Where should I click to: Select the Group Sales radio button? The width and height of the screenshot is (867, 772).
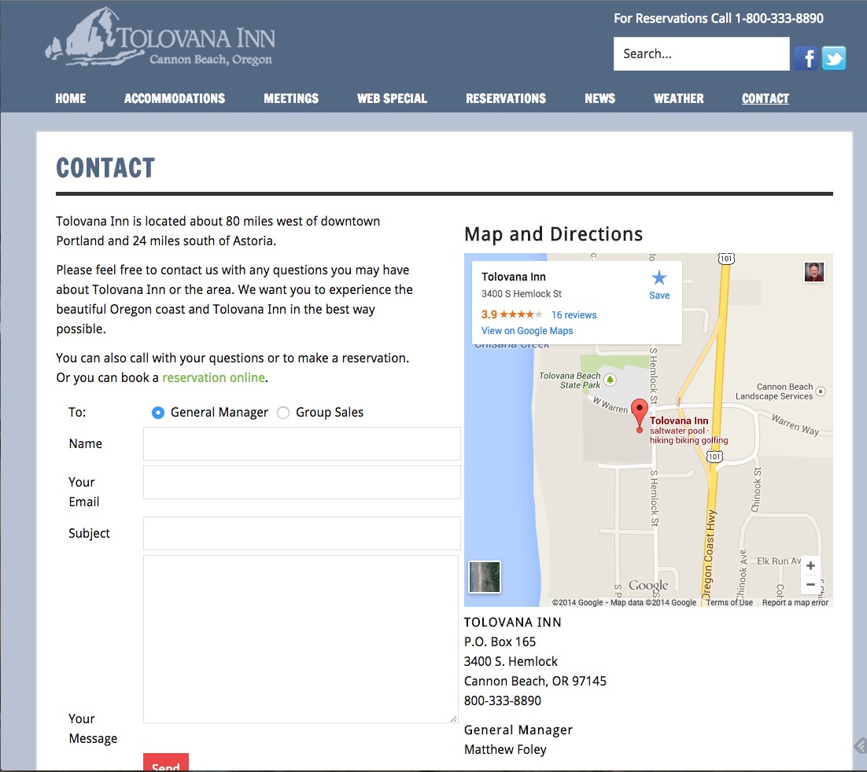pos(283,413)
